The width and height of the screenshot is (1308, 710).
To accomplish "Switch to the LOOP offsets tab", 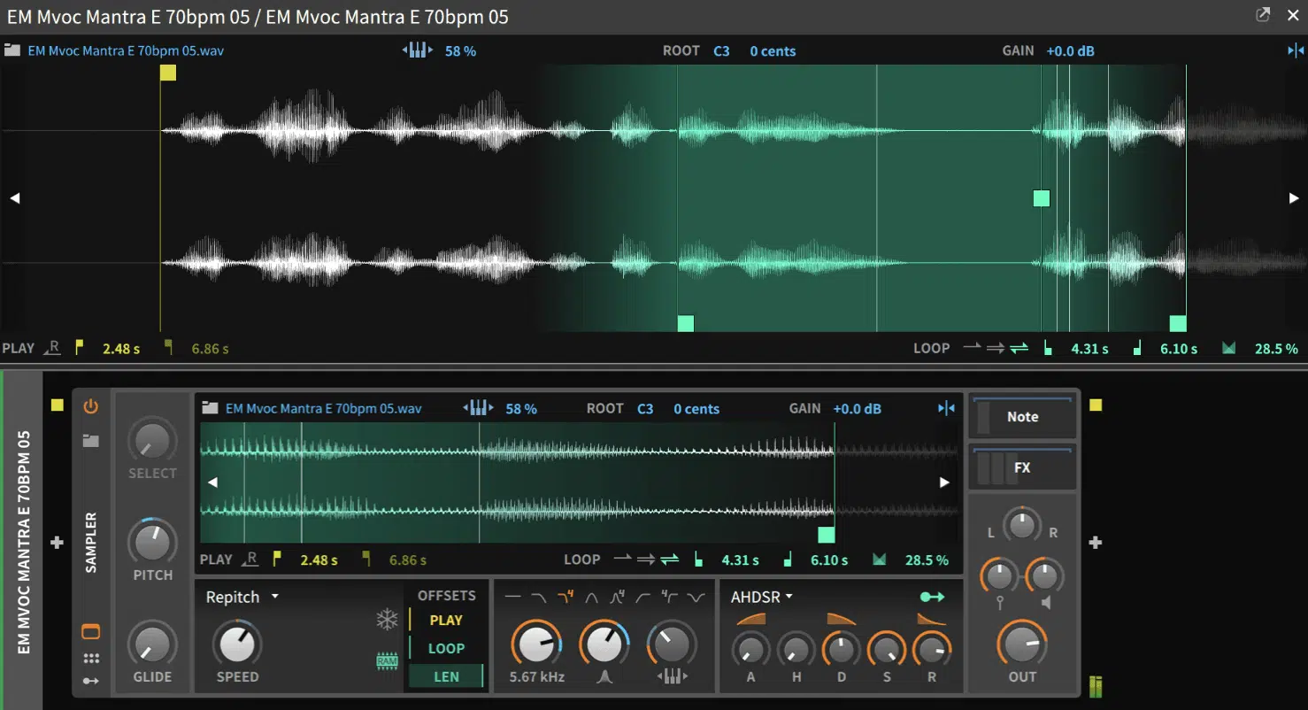I will 446,648.
